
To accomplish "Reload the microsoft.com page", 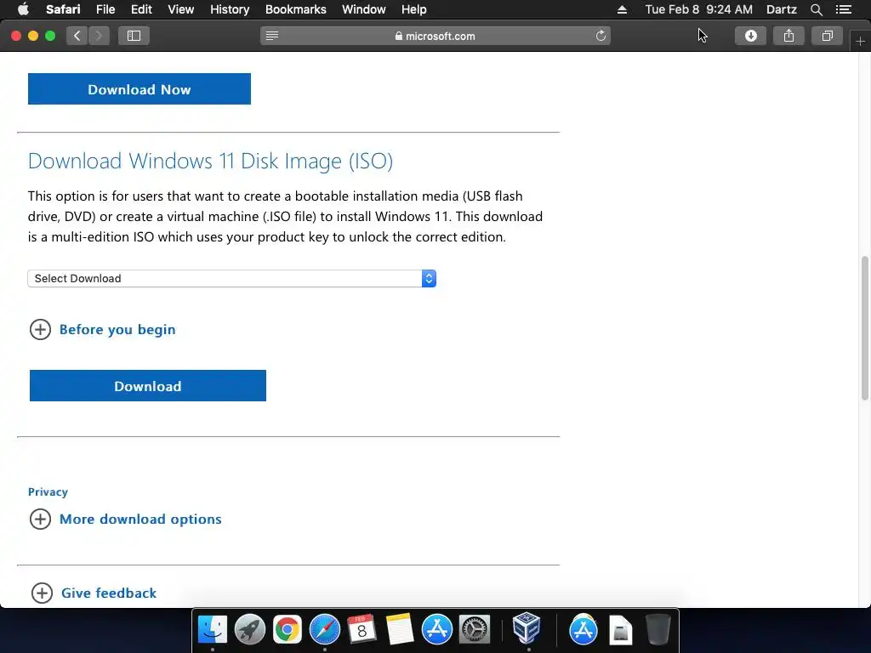I will pos(601,36).
